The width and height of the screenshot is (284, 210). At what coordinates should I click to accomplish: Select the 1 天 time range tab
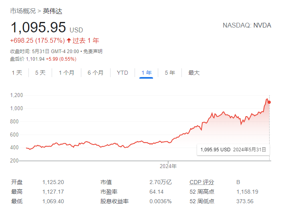click(x=17, y=73)
